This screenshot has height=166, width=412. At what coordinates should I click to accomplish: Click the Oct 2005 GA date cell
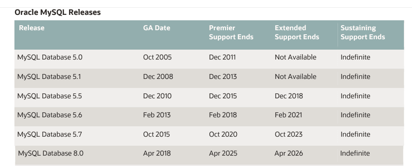pos(157,57)
